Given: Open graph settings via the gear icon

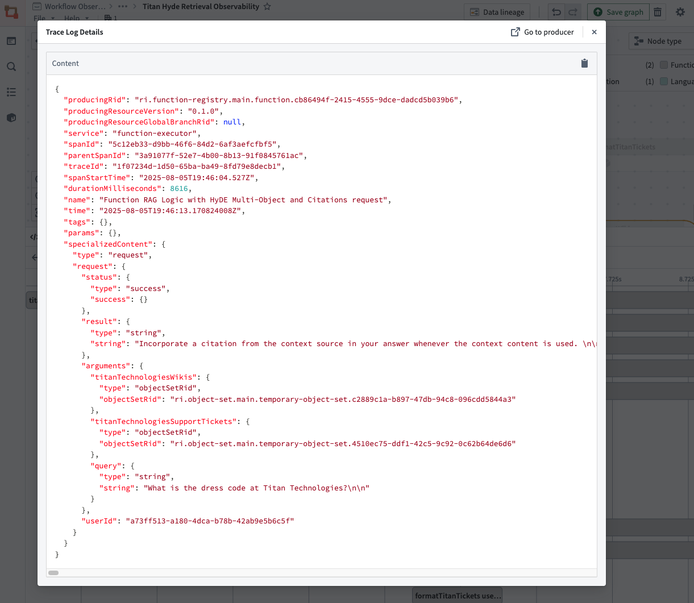Looking at the screenshot, I should point(680,11).
